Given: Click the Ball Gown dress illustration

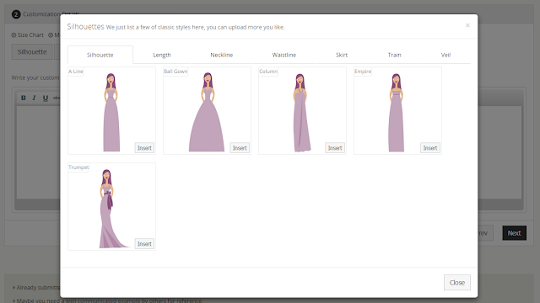Looking at the screenshot, I should tap(207, 112).
